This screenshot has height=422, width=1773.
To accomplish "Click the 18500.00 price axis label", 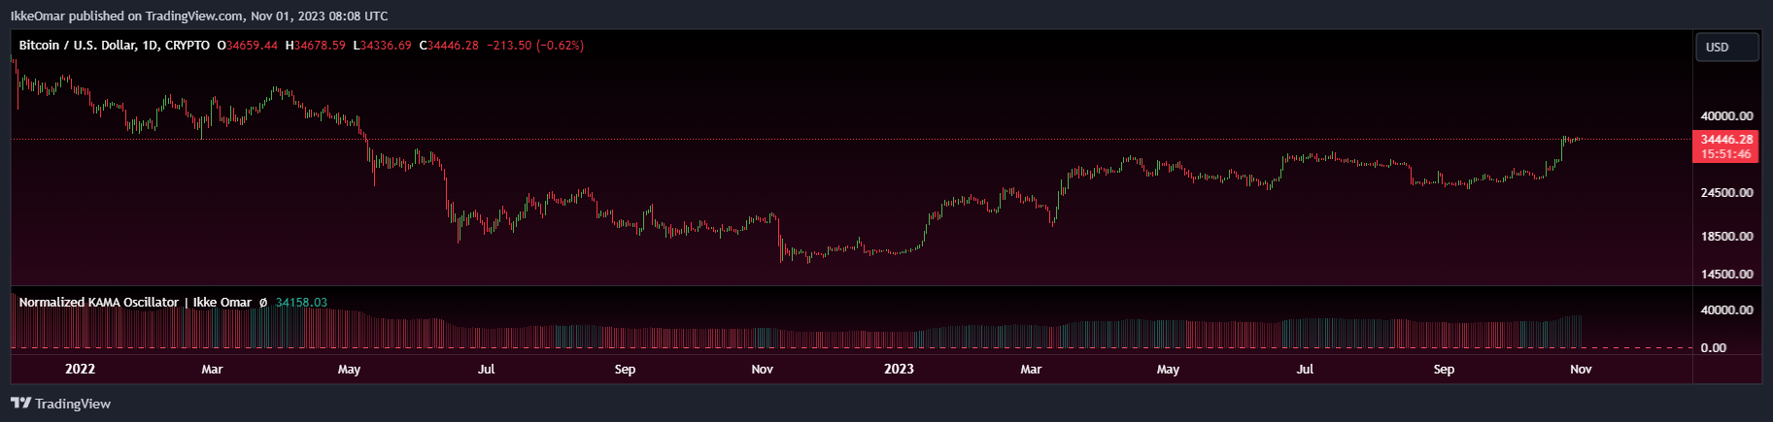I will click(1726, 237).
